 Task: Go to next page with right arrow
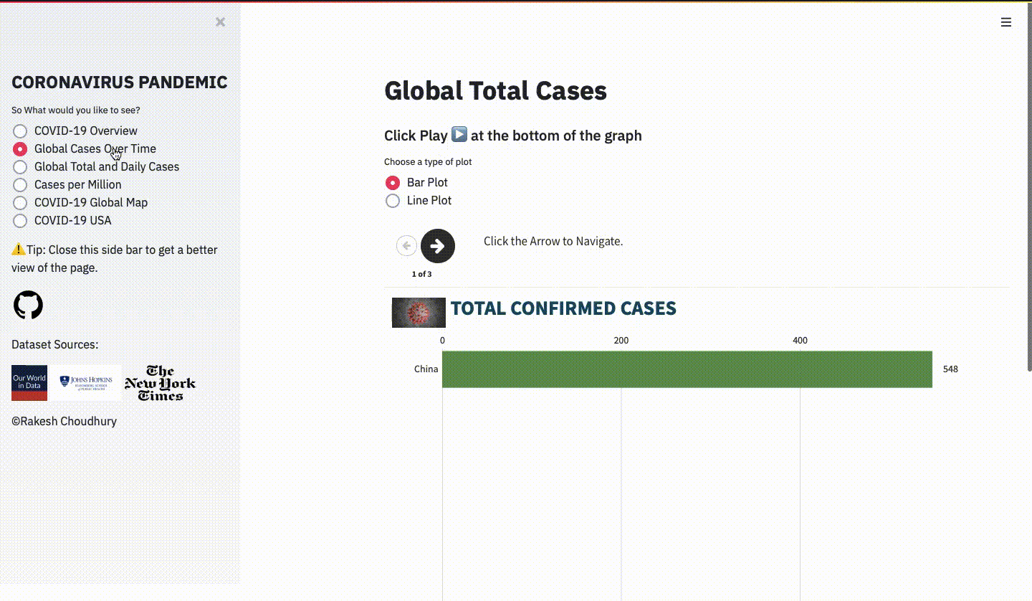coord(437,246)
